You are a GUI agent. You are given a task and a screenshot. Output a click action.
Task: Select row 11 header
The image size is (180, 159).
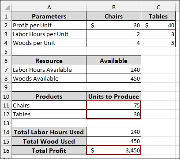tap(6, 105)
